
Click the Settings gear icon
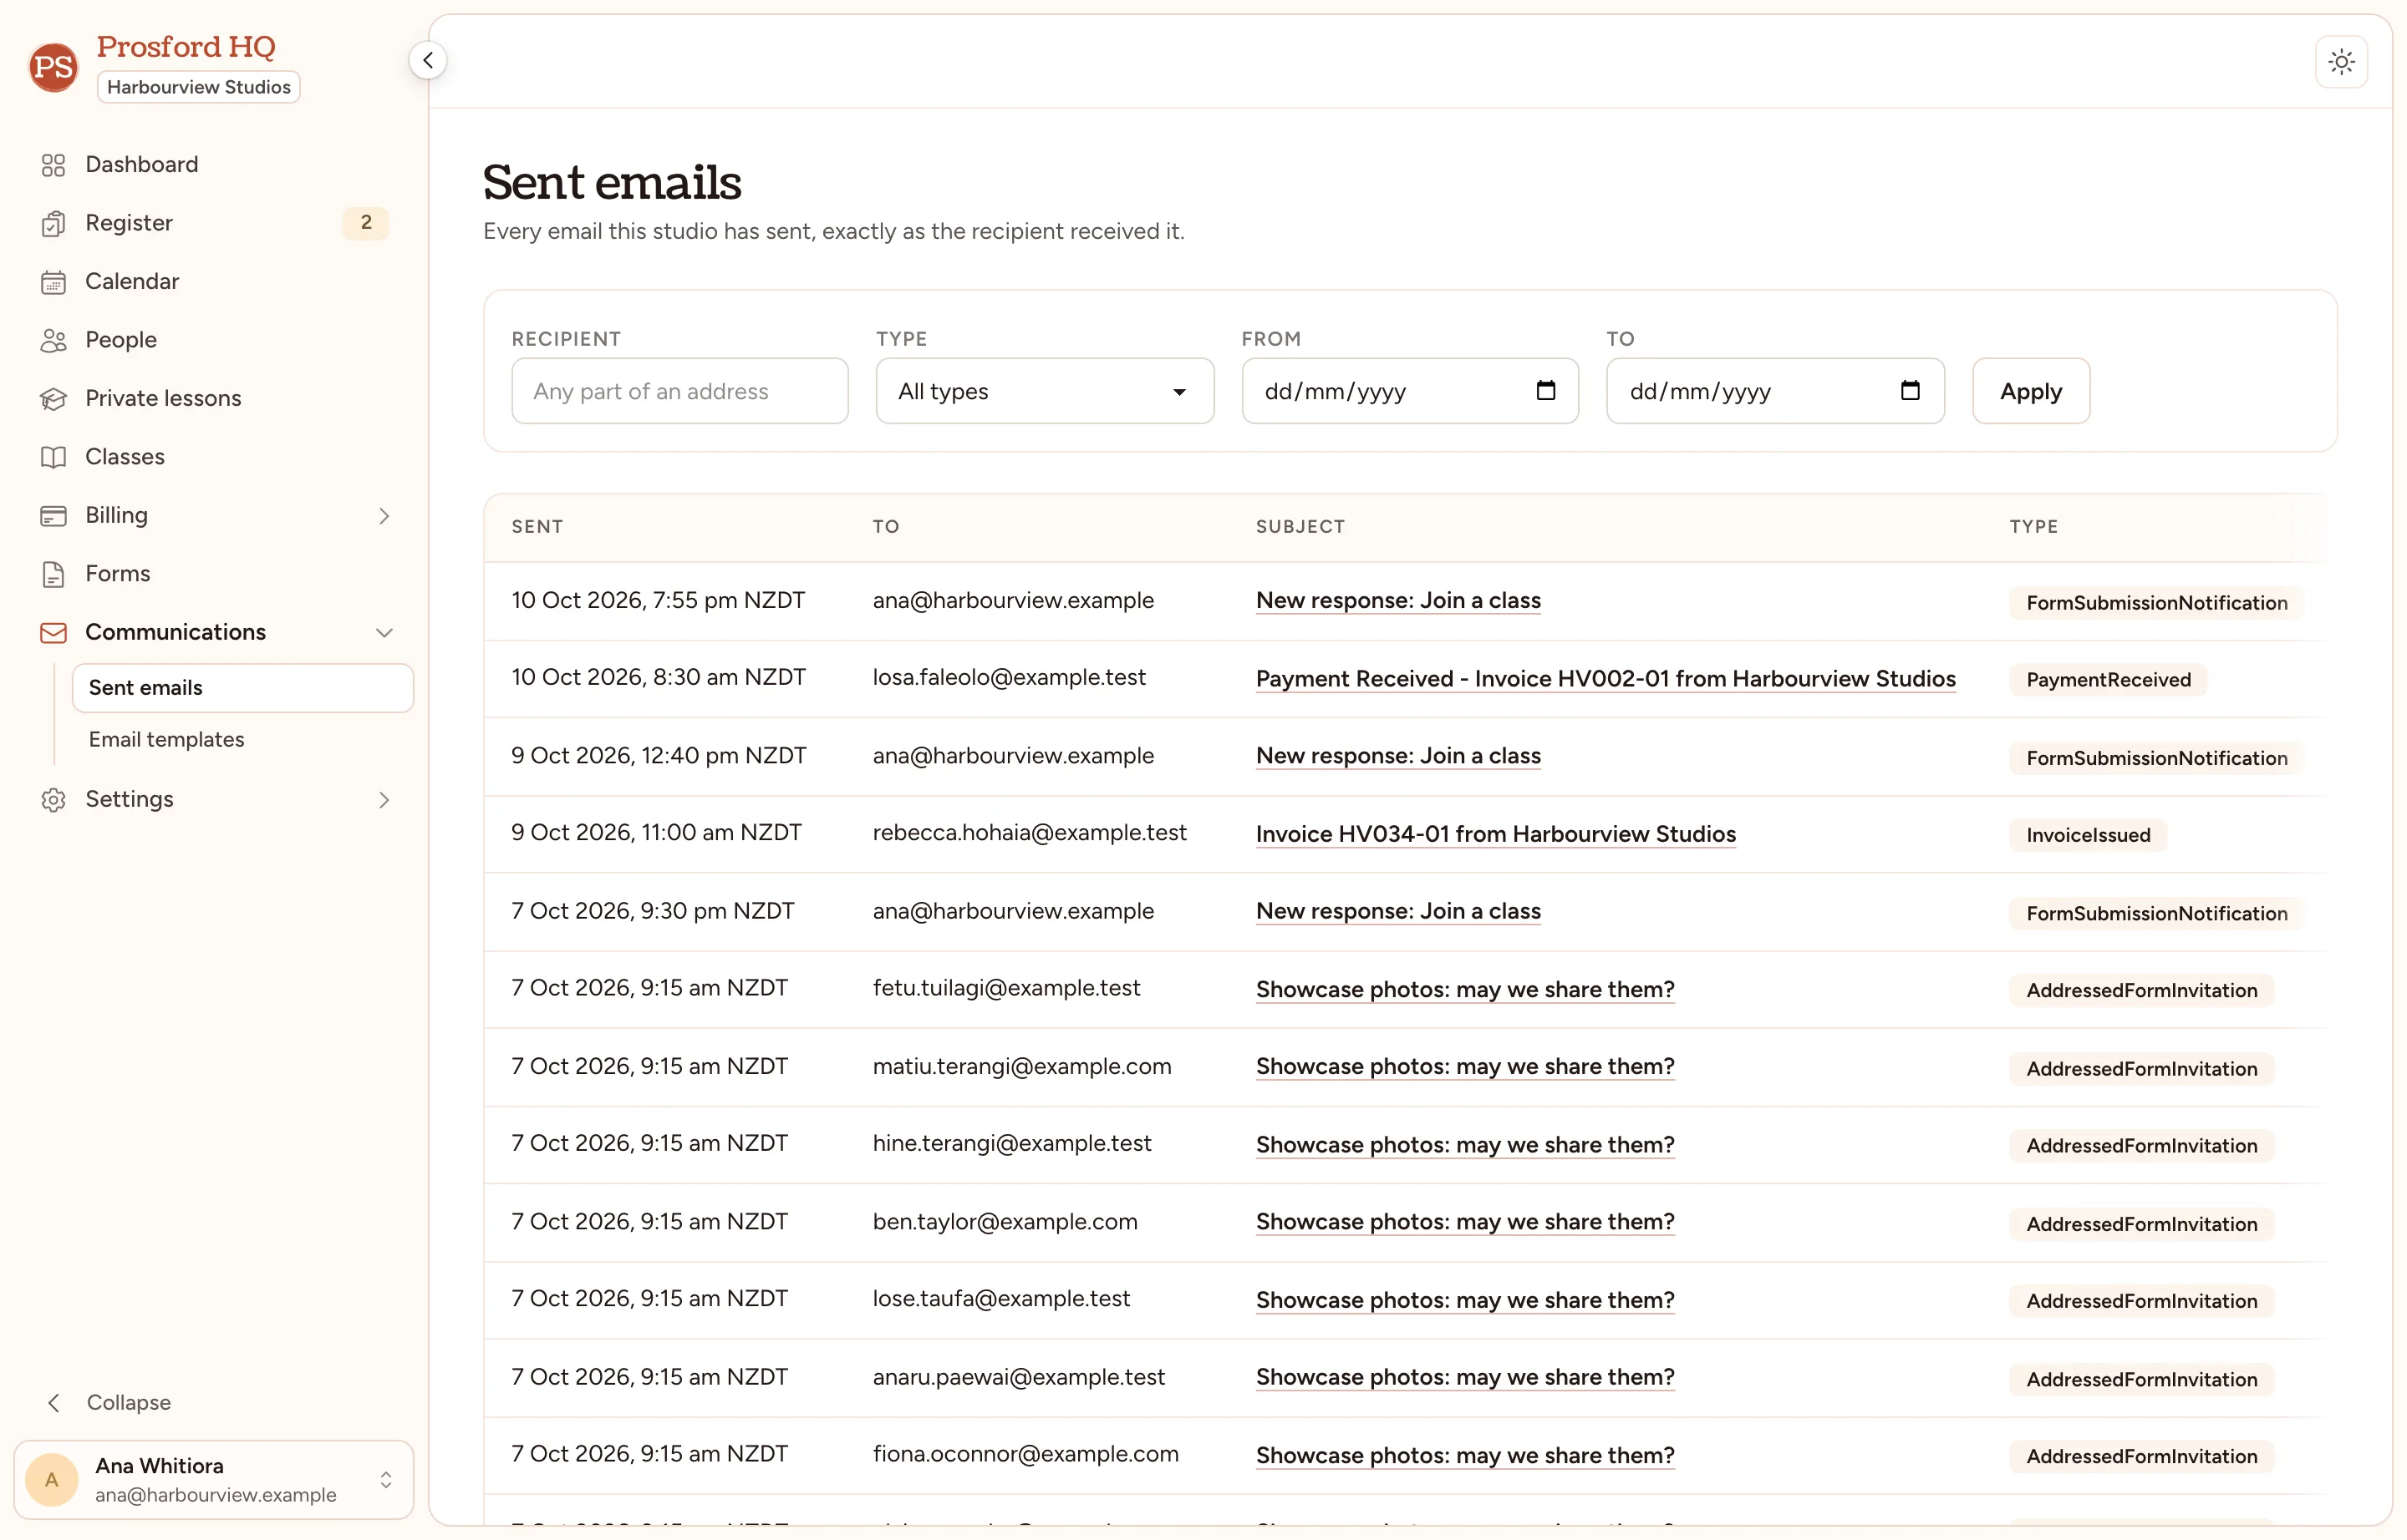pos(53,800)
